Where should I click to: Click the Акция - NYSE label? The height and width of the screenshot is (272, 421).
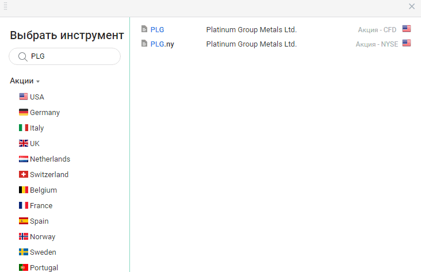[x=377, y=44]
